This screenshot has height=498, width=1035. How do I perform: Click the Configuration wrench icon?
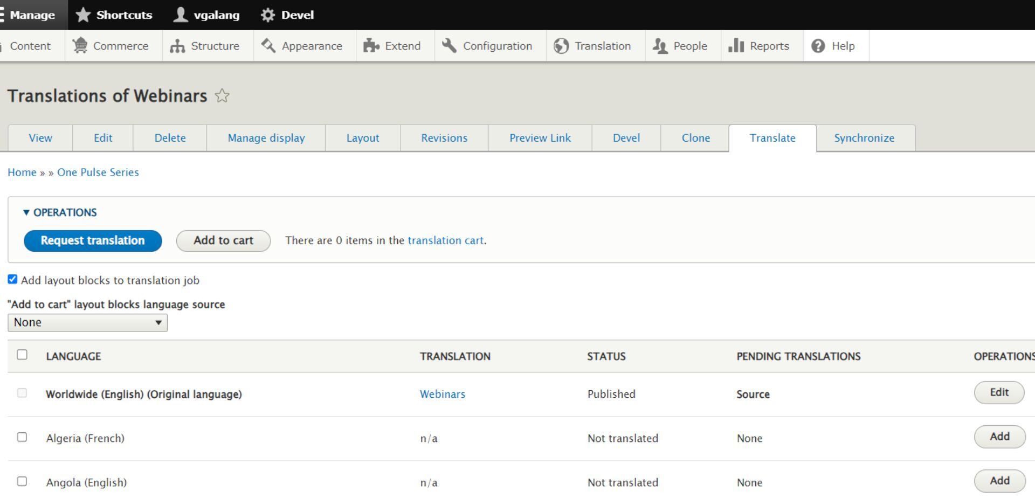(x=450, y=46)
